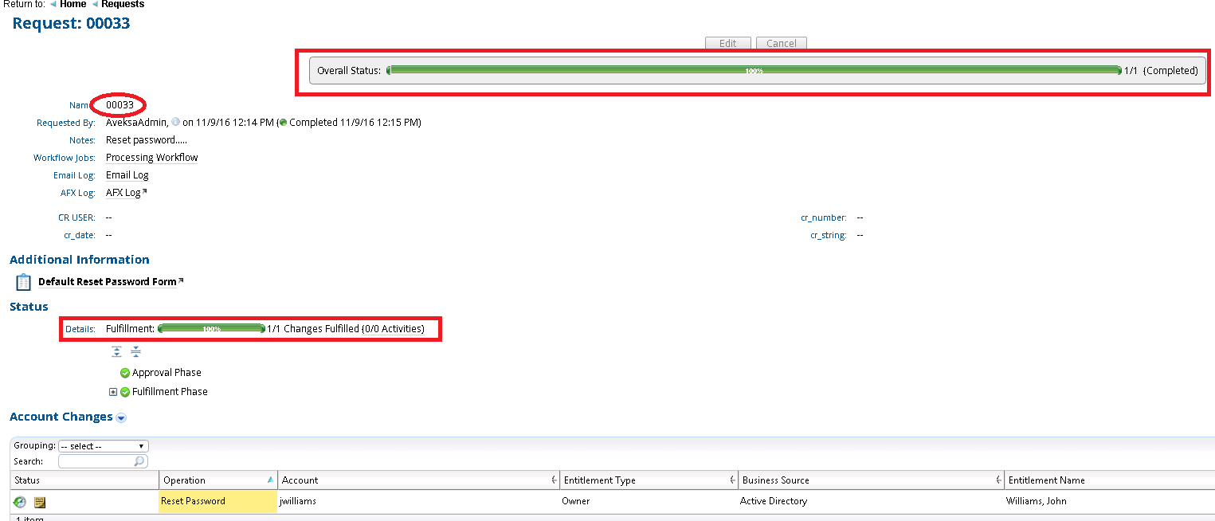Screen dimensions: 1215x521
Task: Click the Overall Status progress bar
Action: tap(754, 71)
